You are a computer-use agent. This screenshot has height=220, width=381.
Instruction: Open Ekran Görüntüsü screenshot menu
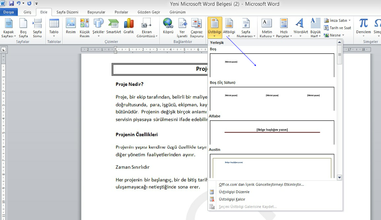tap(147, 28)
